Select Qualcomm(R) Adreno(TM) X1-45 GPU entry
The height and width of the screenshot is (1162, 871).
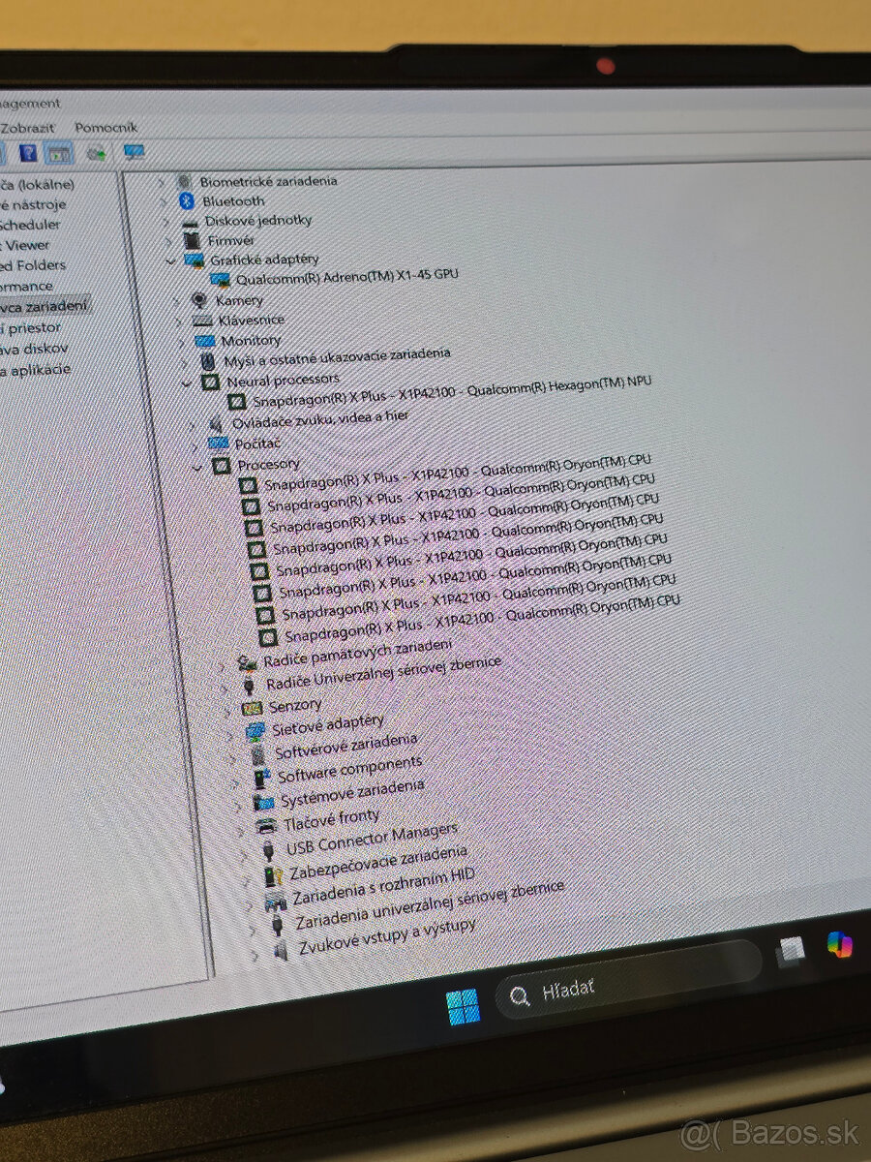point(347,276)
